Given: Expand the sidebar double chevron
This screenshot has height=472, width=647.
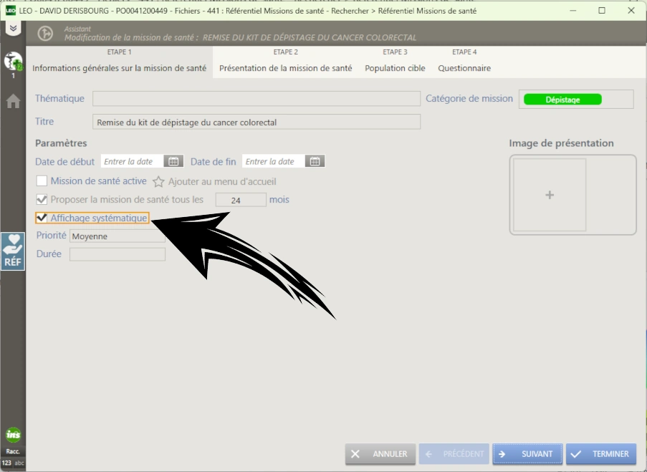Looking at the screenshot, I should coord(13,28).
